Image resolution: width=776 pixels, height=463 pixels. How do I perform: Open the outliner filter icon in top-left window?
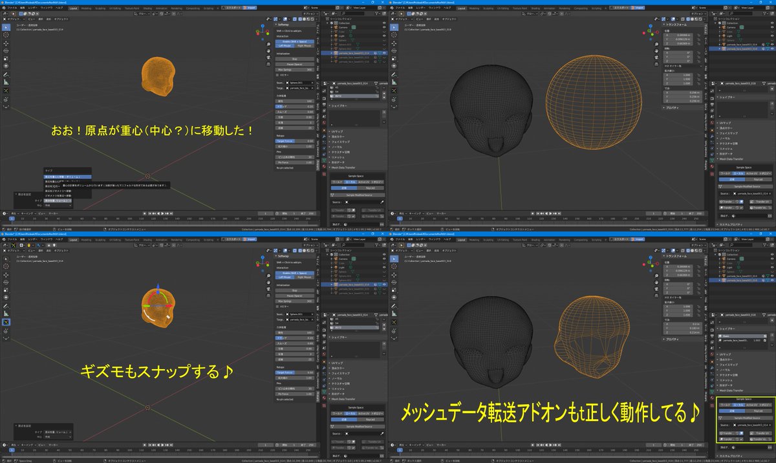[x=377, y=14]
